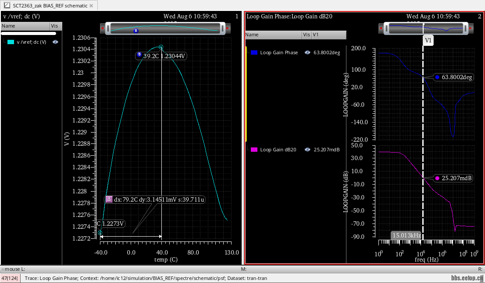Click Name column header in loop gain panel
Screen dimensions: 485x283
click(x=274, y=35)
